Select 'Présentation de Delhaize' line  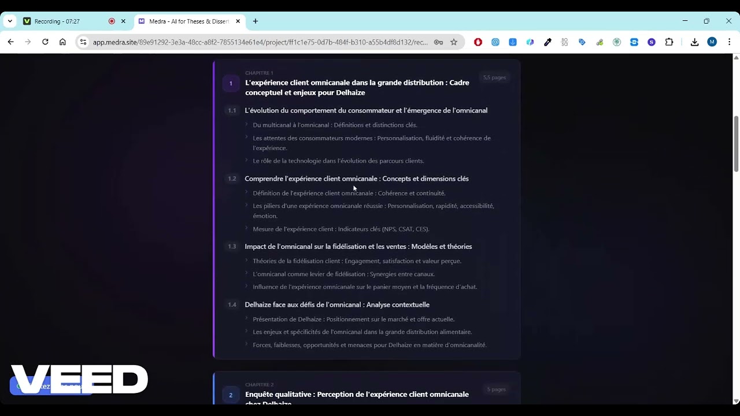pos(354,319)
